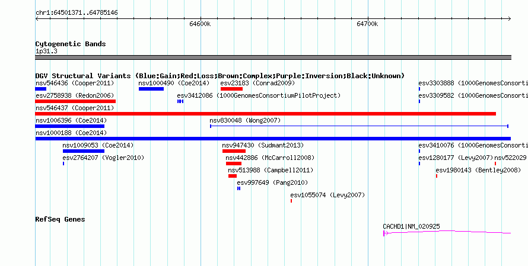Select the long red nsv546437 loss bar
Image resolution: width=528 pixels, height=266 pixels.
pyautogui.click(x=265, y=114)
